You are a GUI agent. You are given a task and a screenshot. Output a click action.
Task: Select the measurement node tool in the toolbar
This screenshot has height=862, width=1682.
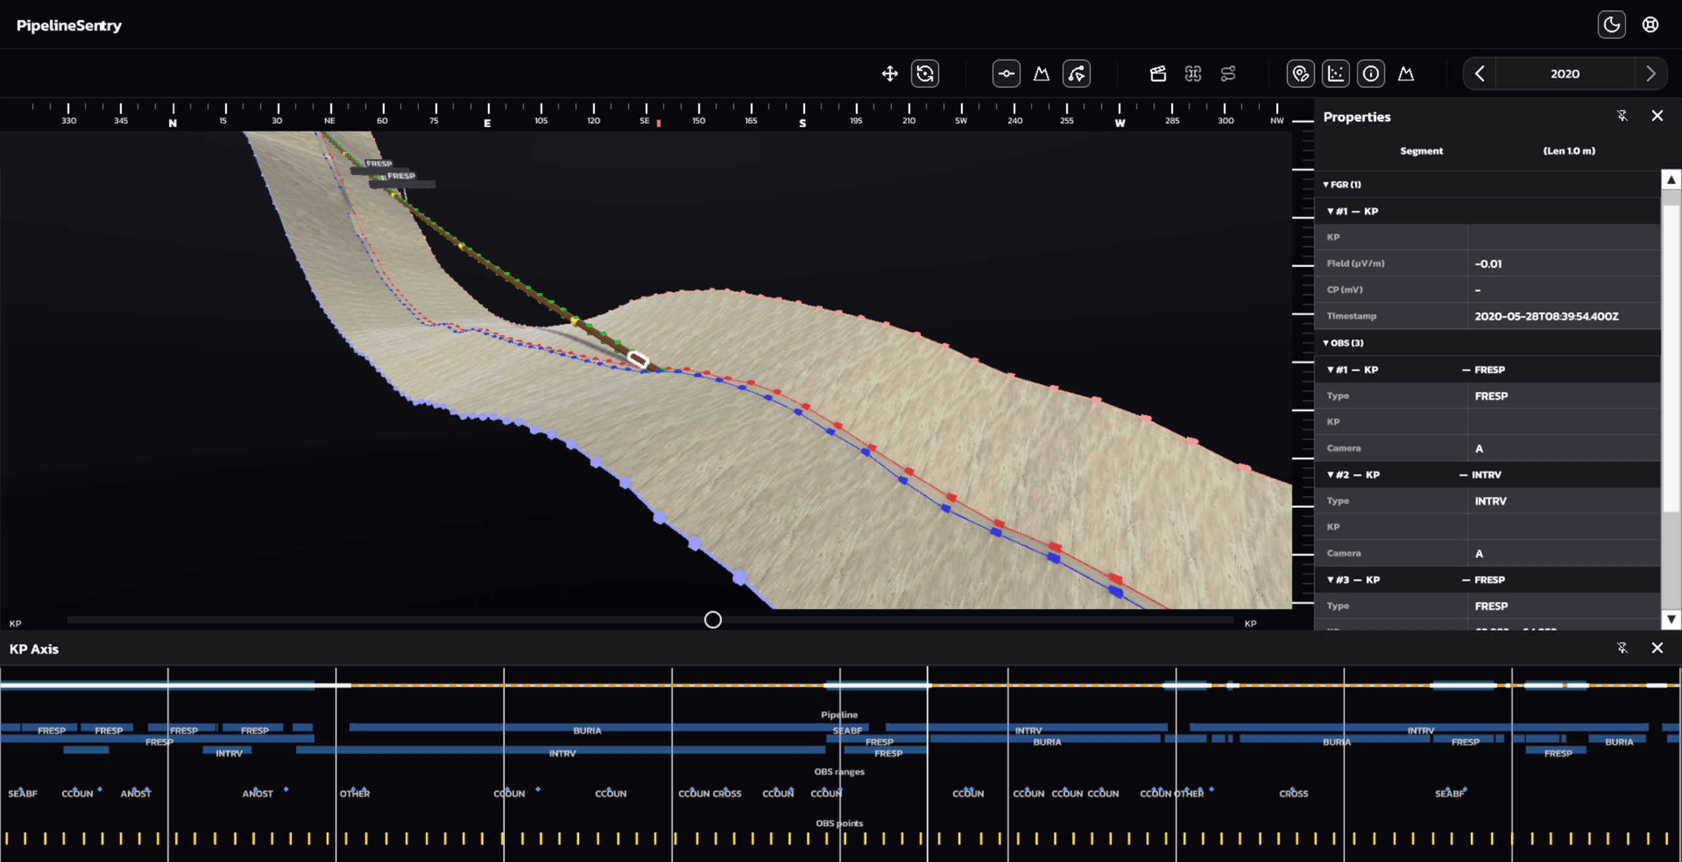[x=1007, y=74]
